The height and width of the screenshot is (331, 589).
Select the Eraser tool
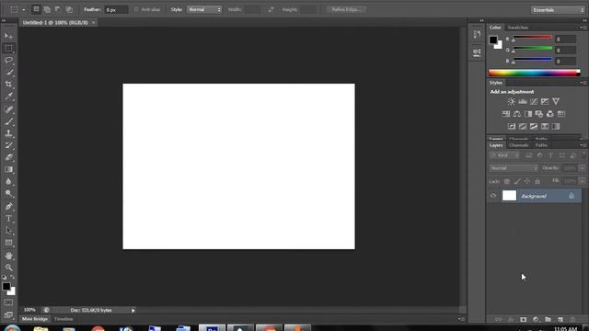tap(8, 157)
